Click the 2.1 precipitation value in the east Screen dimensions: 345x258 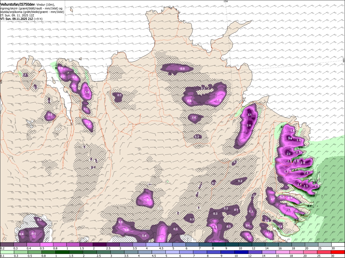(x=298, y=152)
